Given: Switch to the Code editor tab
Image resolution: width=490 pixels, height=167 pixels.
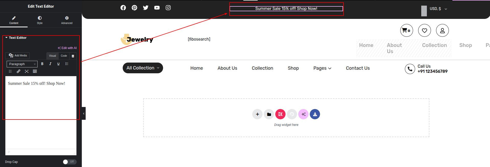Looking at the screenshot, I should (x=64, y=56).
